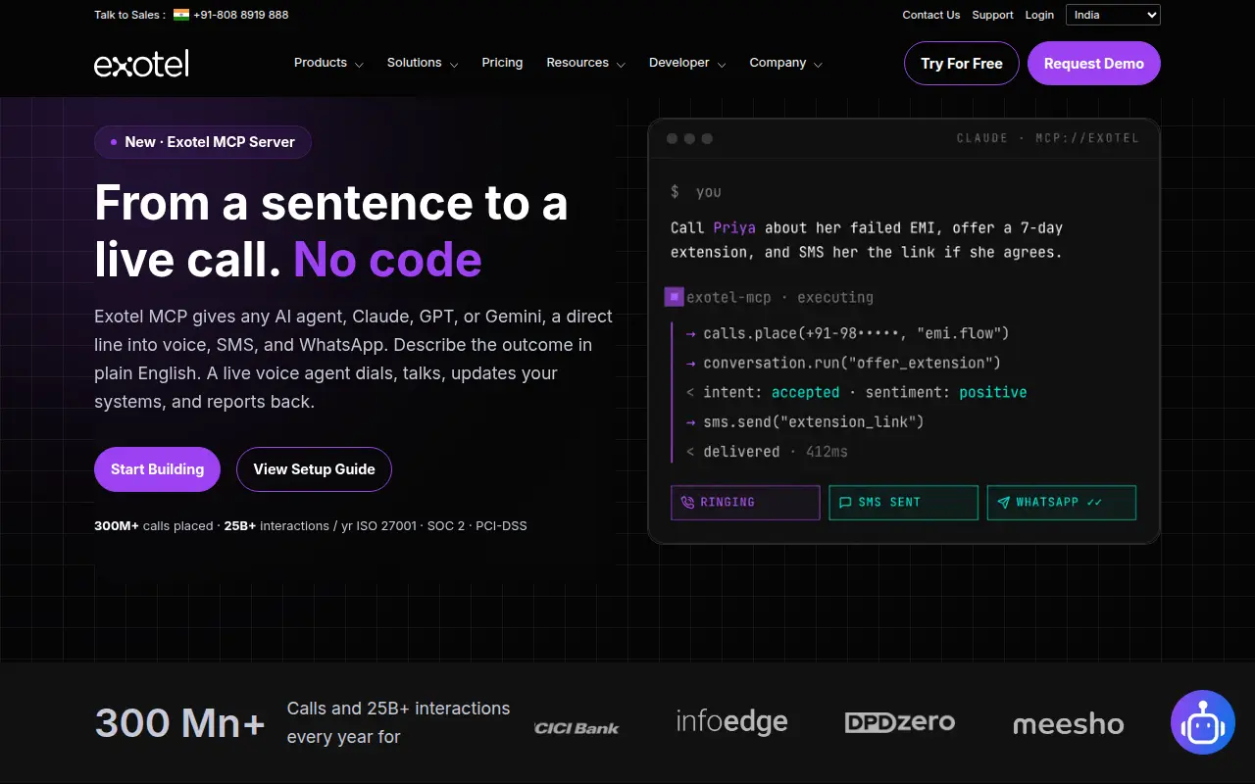Open the India country dropdown

1113,15
